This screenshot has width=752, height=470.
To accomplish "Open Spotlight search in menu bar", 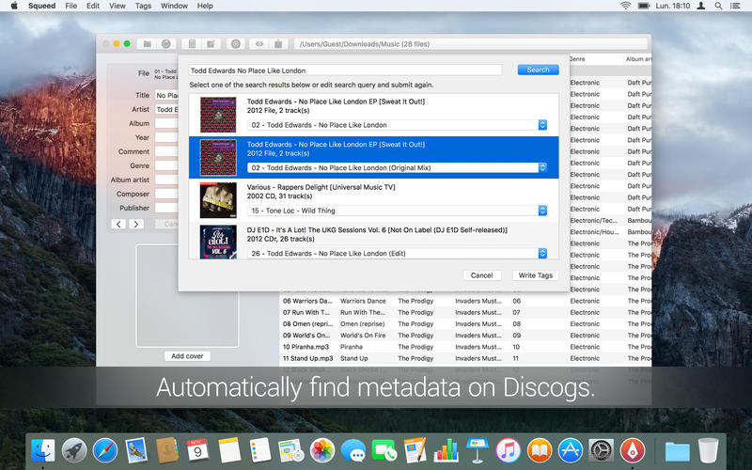I will [x=718, y=6].
